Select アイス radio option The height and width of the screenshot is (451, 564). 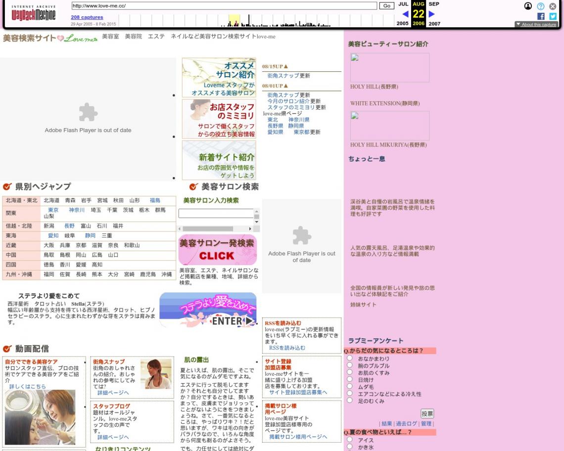(x=350, y=440)
